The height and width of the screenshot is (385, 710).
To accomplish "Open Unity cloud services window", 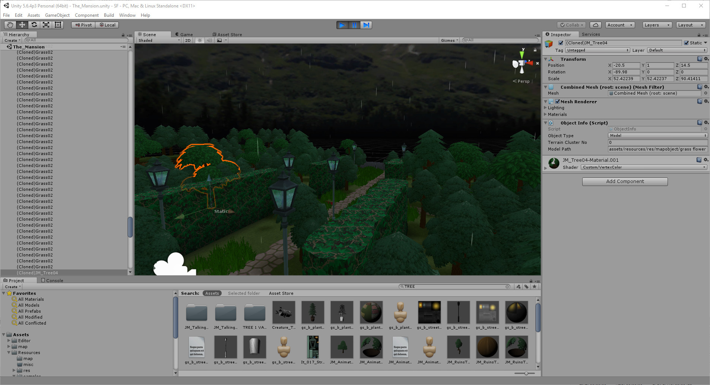I will (x=595, y=25).
